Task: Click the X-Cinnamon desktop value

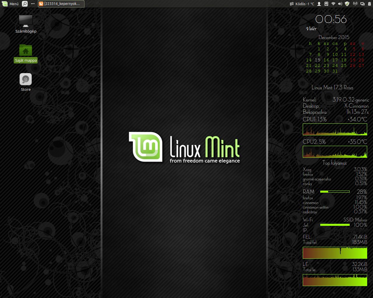Action: coord(356,106)
